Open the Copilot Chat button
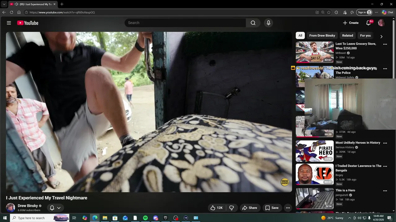The width and height of the screenshot is (396, 222). point(387,12)
